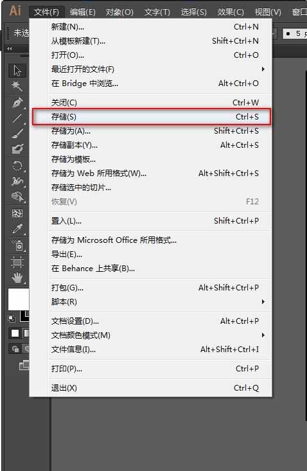Select the Pen tool
This screenshot has width=307, height=471.
[x=17, y=103]
